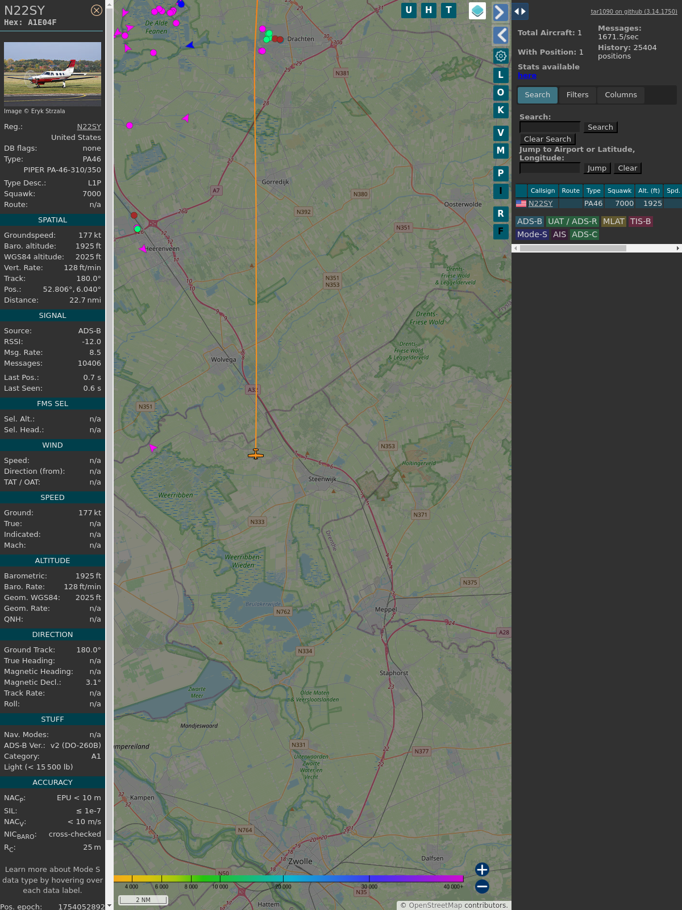Sort table by Alt. (ft) column
682x910 pixels.
click(x=649, y=191)
